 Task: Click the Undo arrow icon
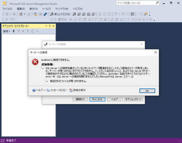pyautogui.click(x=116, y=14)
